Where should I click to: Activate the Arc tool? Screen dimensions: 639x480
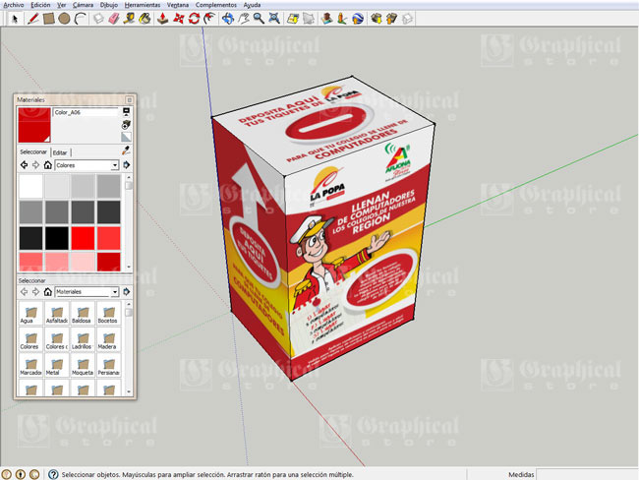click(x=81, y=19)
